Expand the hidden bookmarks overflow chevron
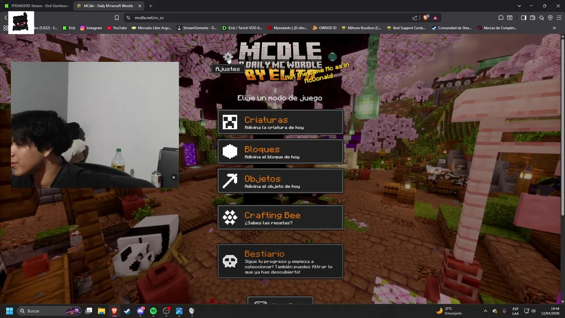 tap(554, 28)
